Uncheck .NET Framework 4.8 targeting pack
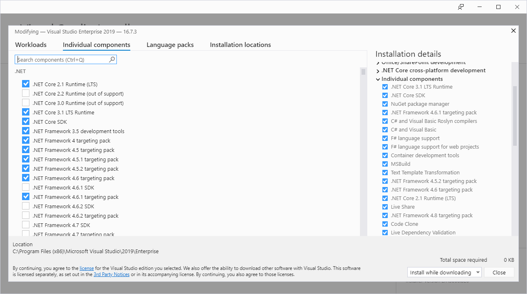Viewport: 527px width, 294px height. (385, 216)
